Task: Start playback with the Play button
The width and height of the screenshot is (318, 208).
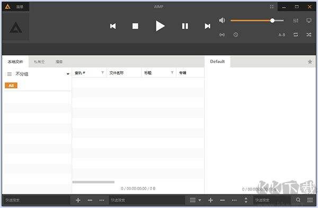Action: pyautogui.click(x=160, y=26)
